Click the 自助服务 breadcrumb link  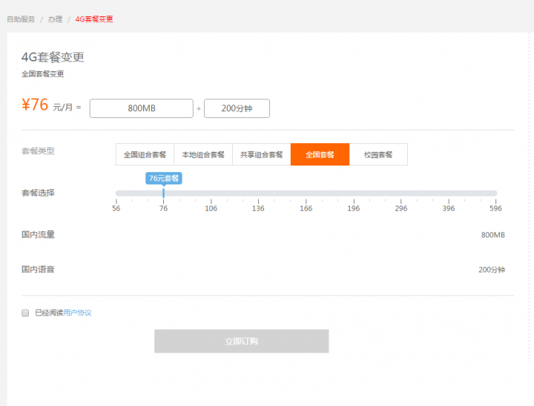21,19
